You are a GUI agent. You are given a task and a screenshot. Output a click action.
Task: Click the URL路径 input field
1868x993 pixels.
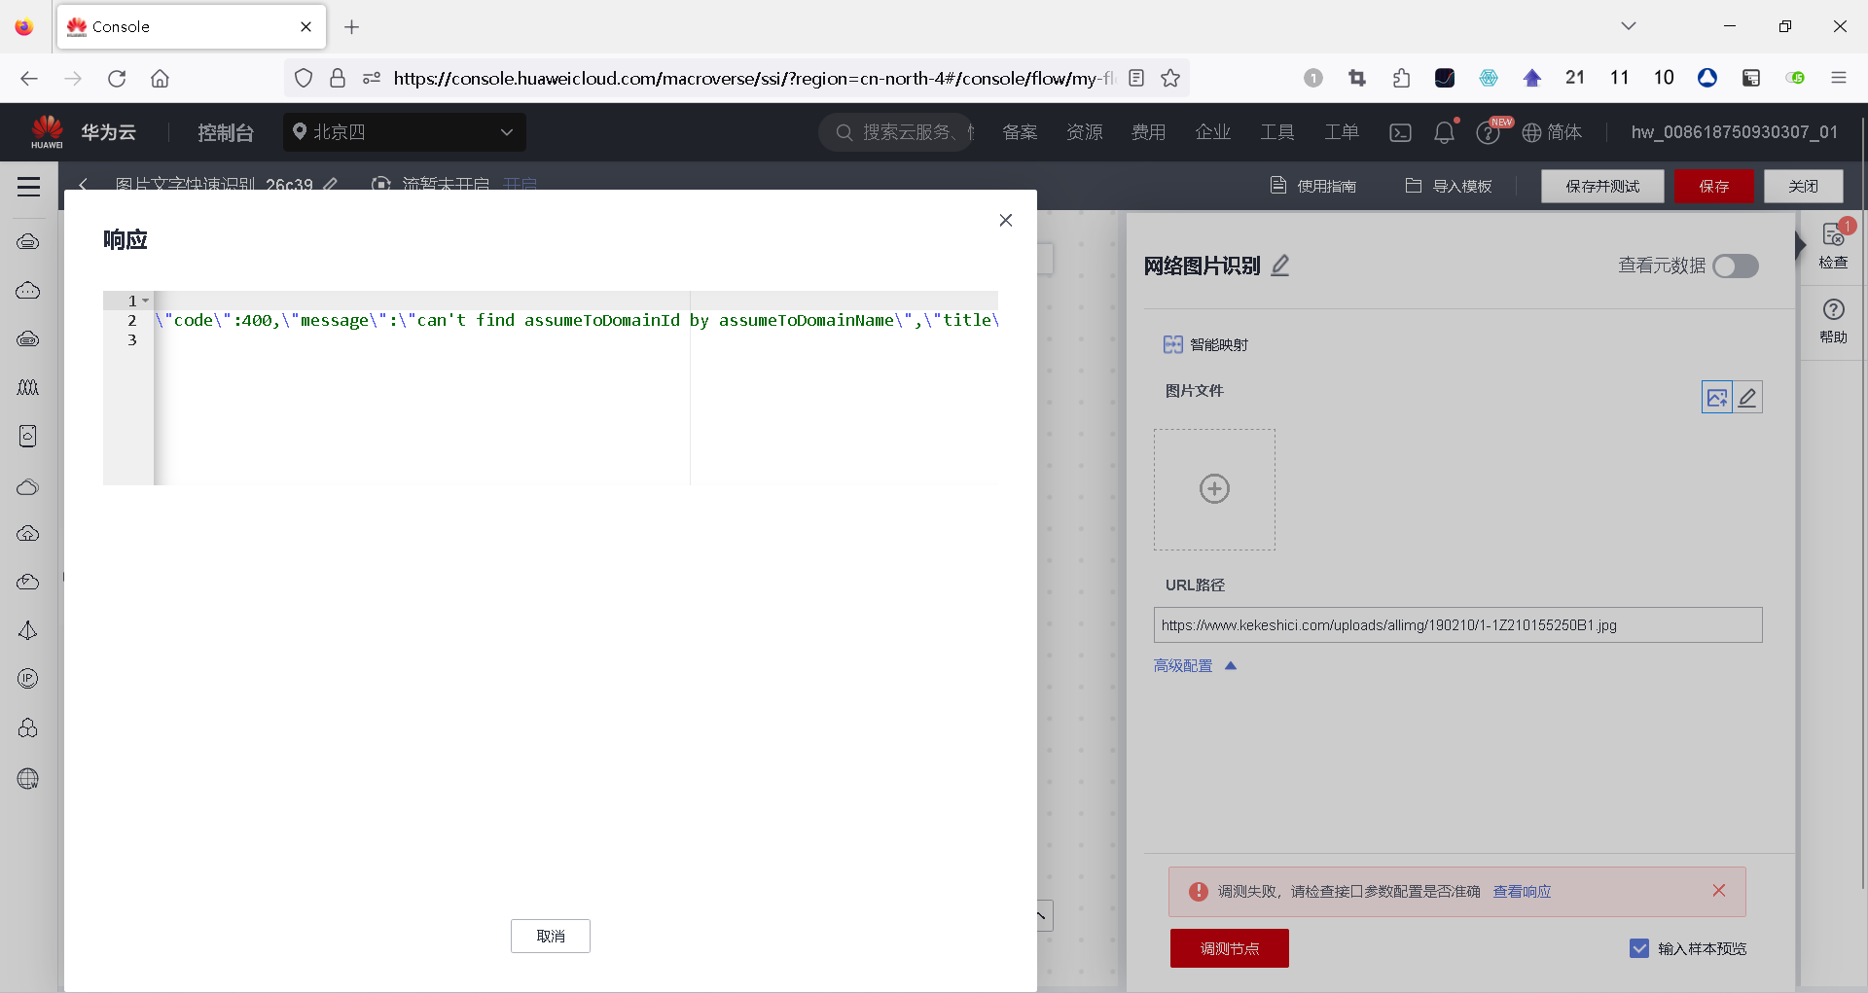coord(1457,625)
